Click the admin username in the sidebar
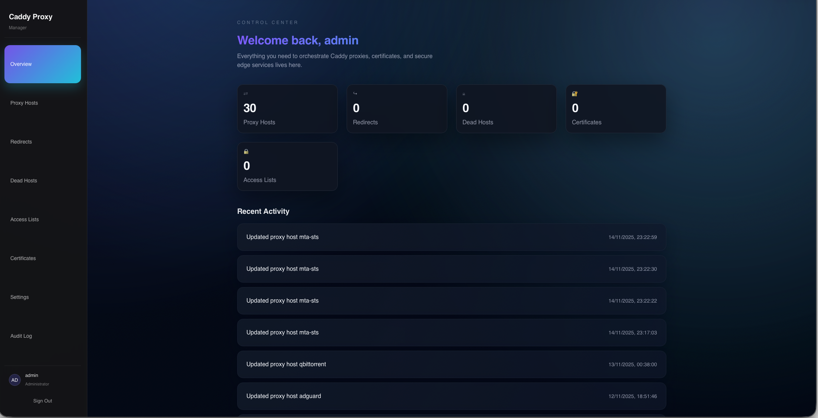The height and width of the screenshot is (418, 818). (31, 375)
